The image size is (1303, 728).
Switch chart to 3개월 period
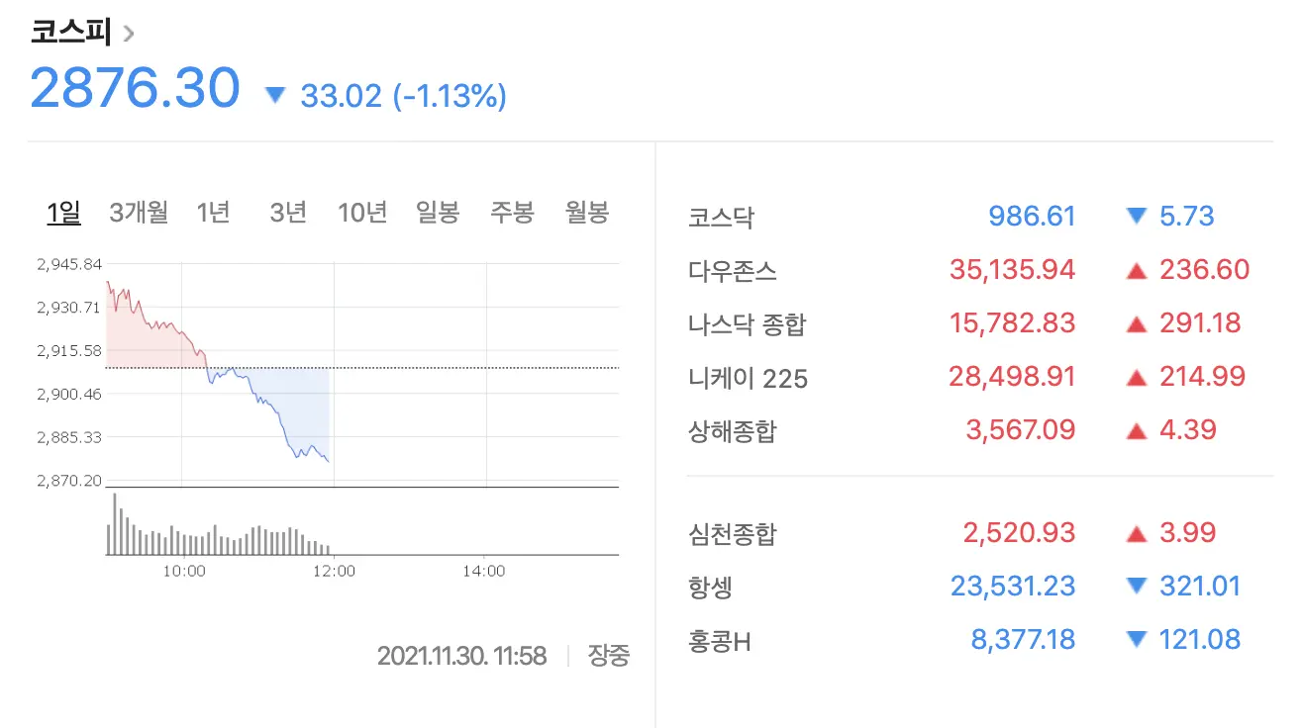[x=139, y=212]
